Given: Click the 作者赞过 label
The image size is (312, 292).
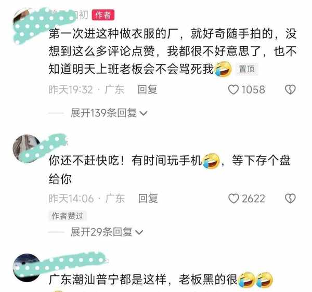Looking at the screenshot, I should pos(68,216).
